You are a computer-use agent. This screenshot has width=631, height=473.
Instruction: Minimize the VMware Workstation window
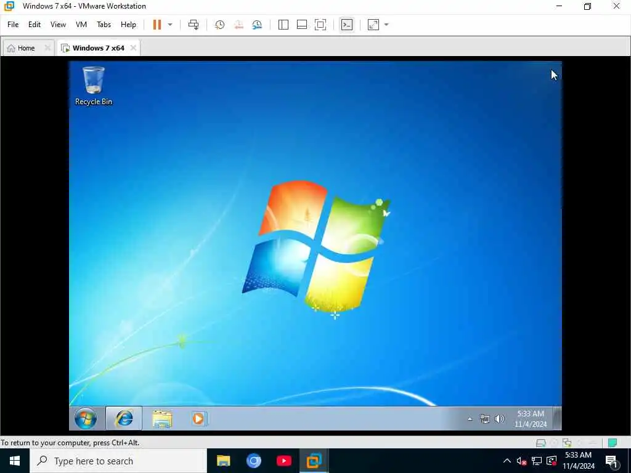click(559, 6)
